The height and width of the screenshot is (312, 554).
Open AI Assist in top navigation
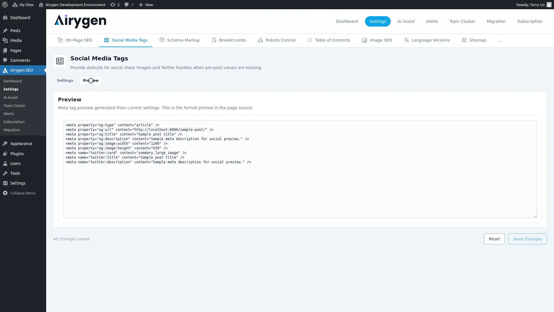click(406, 21)
